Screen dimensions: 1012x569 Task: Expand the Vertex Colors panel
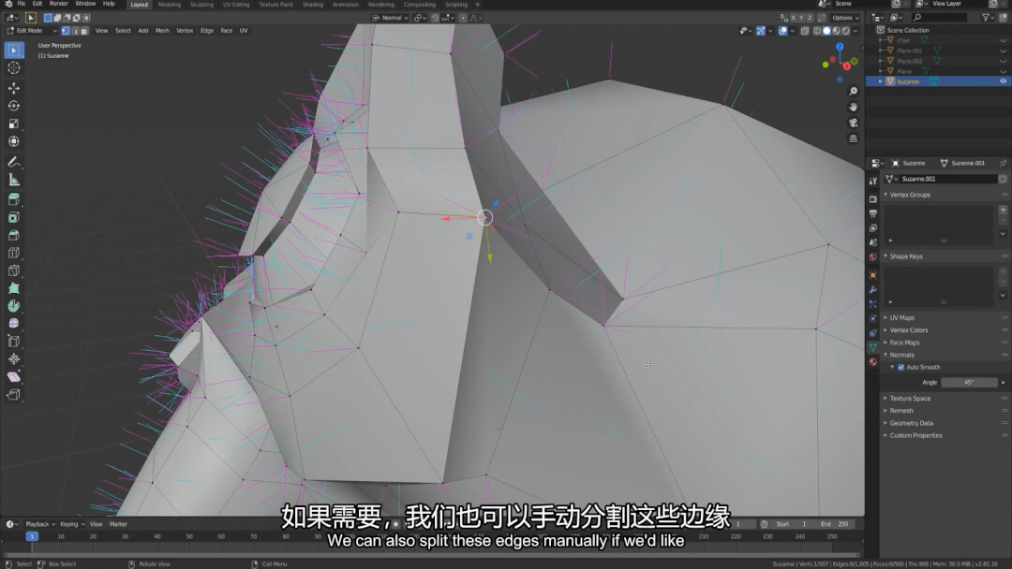point(908,330)
